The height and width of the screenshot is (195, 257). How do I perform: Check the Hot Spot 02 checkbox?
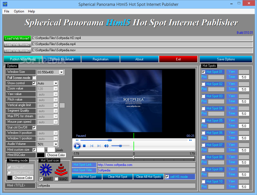pos(203,84)
